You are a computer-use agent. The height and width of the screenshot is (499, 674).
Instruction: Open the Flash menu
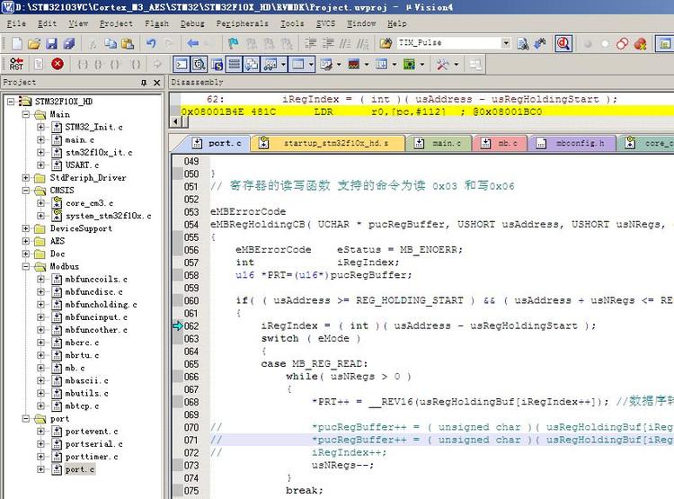click(x=156, y=23)
